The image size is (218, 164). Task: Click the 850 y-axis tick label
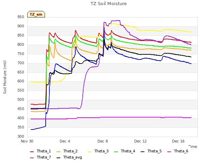tap(21, 36)
